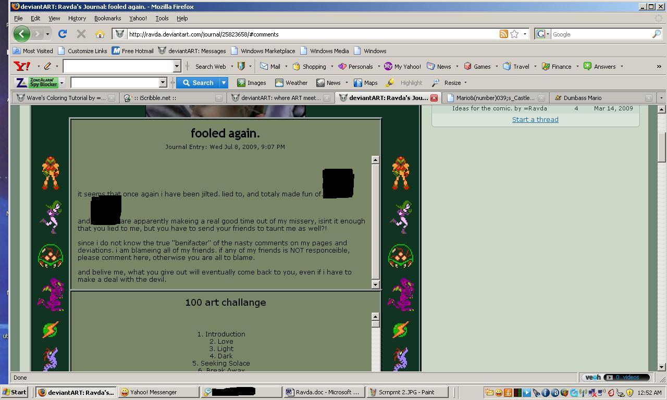Open Yahoo Mail from the toolbar
Image resolution: width=667 pixels, height=400 pixels.
270,67
